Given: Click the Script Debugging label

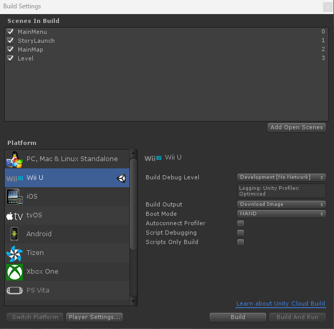Looking at the screenshot, I should (171, 233).
